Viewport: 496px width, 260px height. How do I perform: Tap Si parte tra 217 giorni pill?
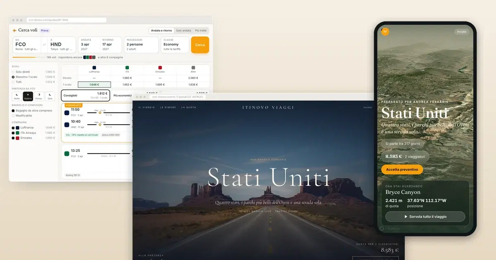(402, 144)
